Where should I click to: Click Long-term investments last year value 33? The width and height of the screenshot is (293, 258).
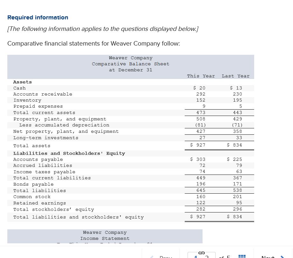(x=239, y=138)
